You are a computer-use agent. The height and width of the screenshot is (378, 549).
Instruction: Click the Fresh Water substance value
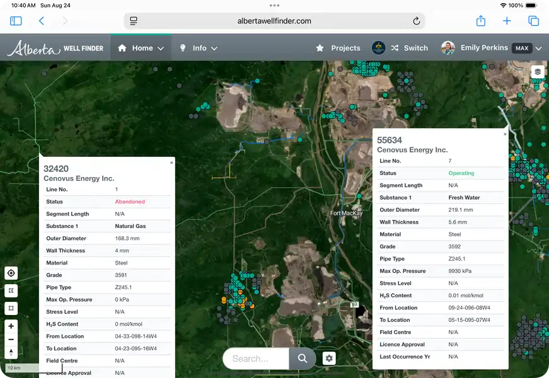[x=464, y=198]
